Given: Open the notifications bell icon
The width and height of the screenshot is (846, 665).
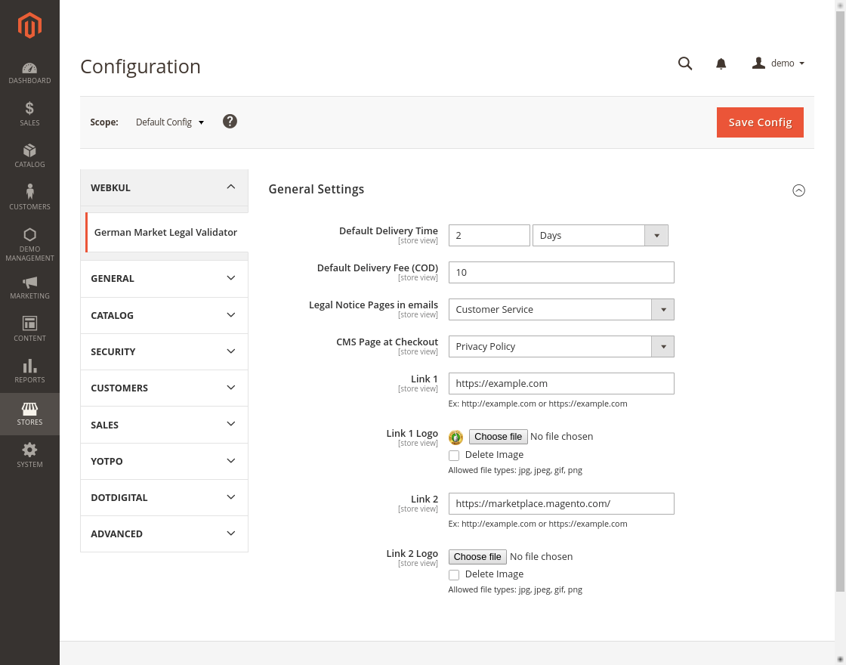Looking at the screenshot, I should 721,63.
